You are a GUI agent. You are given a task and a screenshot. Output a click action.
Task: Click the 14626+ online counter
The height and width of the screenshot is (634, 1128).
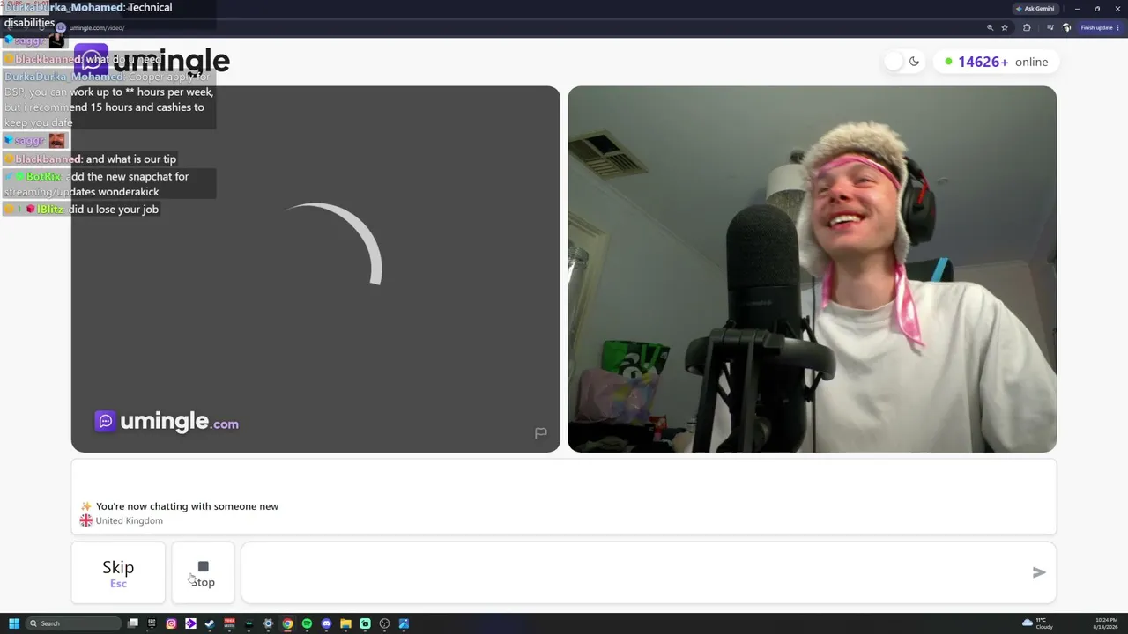[x=996, y=62]
